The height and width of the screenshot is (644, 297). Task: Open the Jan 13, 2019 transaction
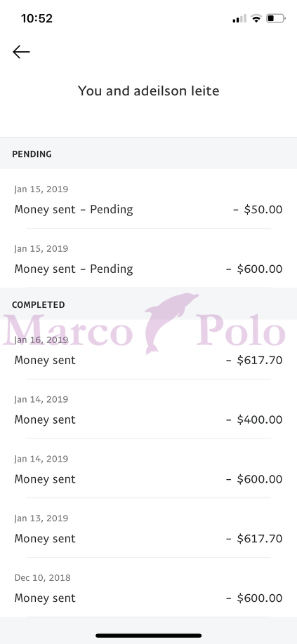pyautogui.click(x=148, y=528)
